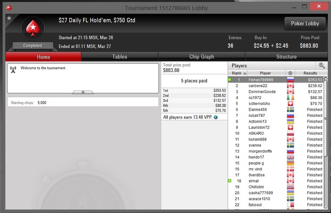Open the Chip Graph tab

[x=201, y=57]
